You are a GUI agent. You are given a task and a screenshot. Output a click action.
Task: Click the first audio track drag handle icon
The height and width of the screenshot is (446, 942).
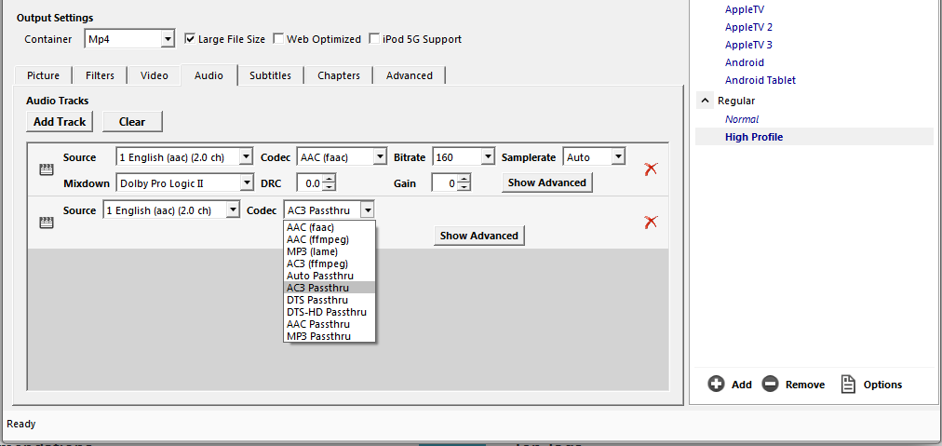(46, 169)
